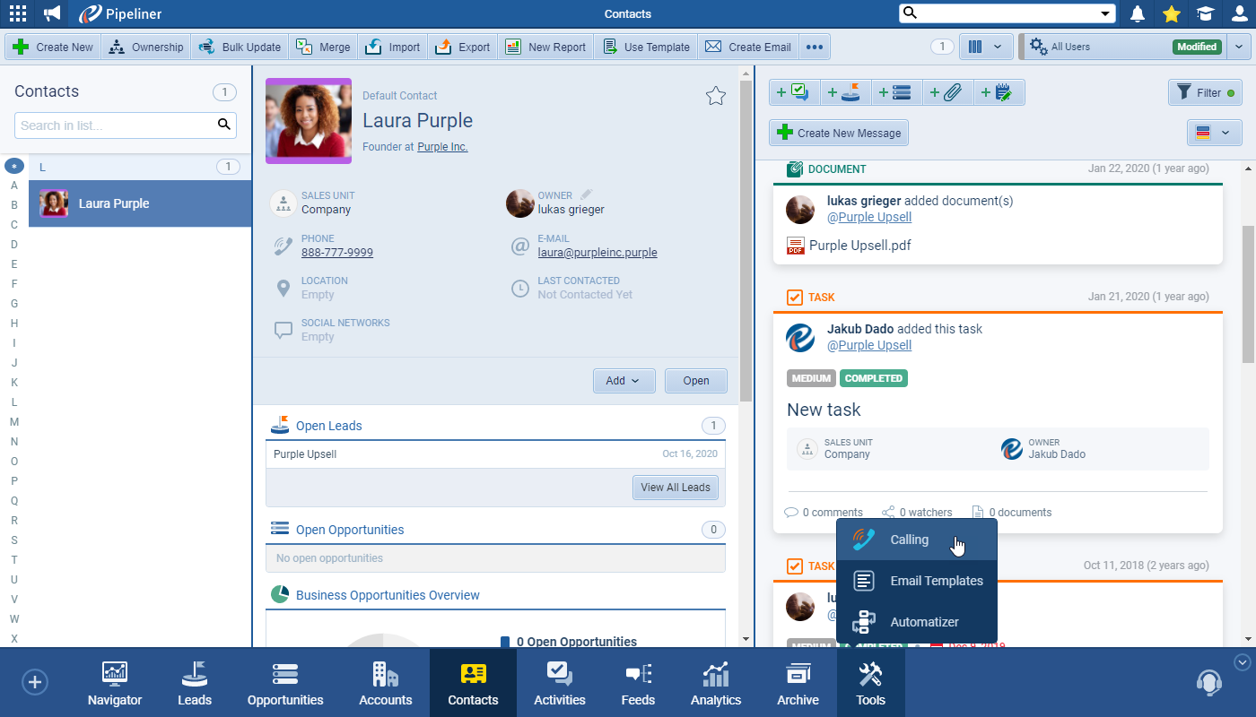Click the activity feed vertical scrollbar
Screen dimensions: 1256x717
(1248, 294)
